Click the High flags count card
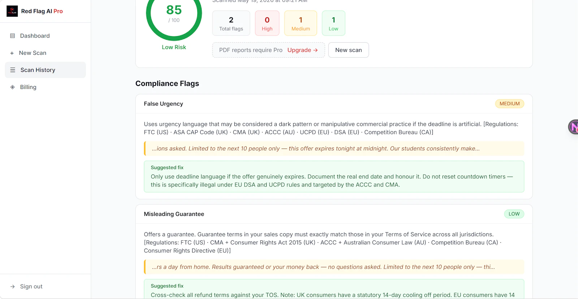578x299 pixels. (x=267, y=23)
